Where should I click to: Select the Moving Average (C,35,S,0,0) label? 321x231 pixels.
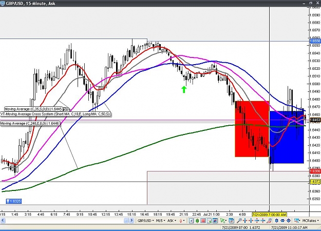point(33,109)
